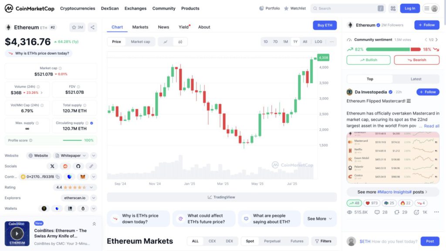Click the CoinMarketCap logo
Screen dimensions: 446x251
coord(28,8)
